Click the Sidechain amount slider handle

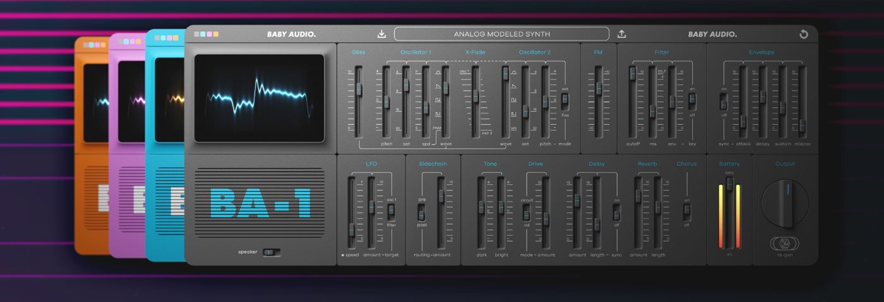441,196
